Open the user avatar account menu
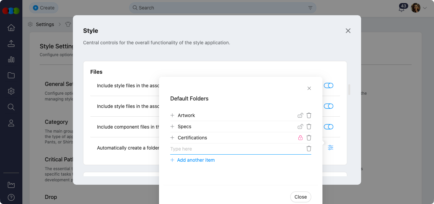Viewport: 434px width, 204px height. pos(416,8)
